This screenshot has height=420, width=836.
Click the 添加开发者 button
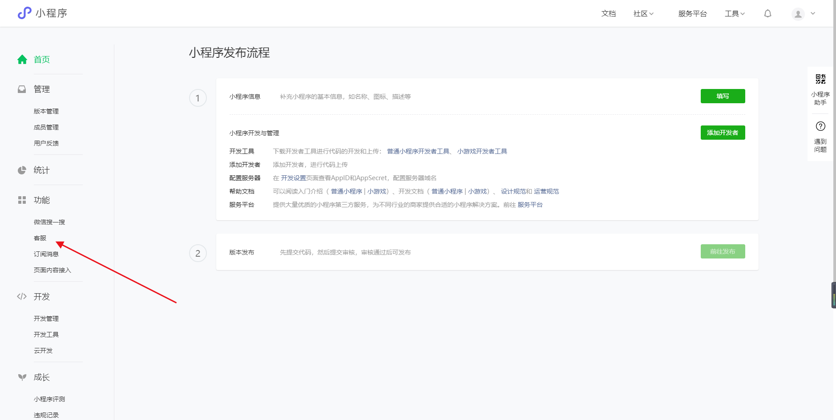(723, 132)
